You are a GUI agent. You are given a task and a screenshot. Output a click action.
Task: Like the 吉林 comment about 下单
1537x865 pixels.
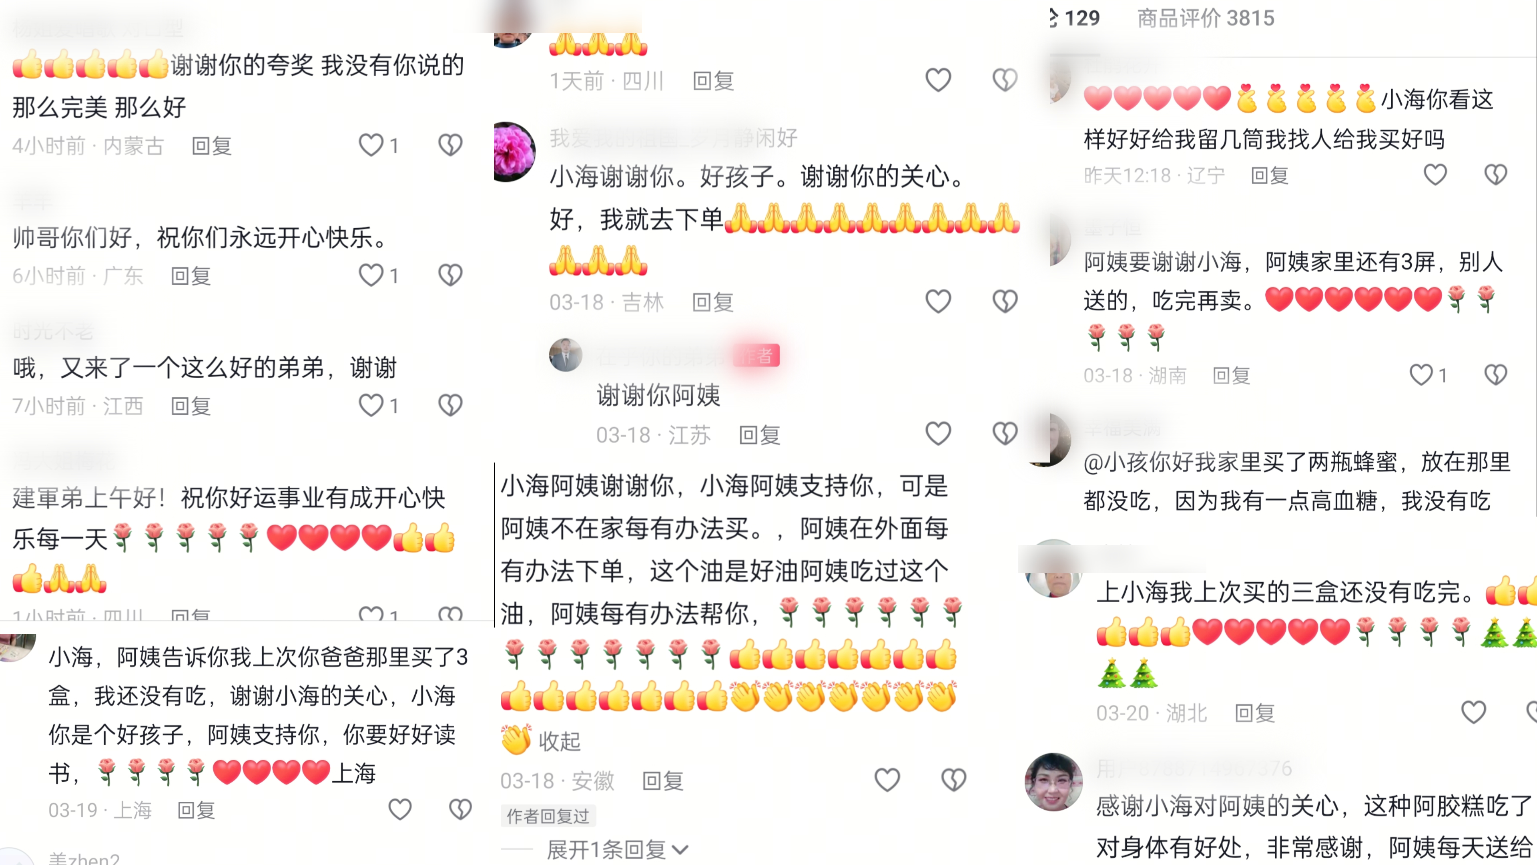click(x=938, y=302)
